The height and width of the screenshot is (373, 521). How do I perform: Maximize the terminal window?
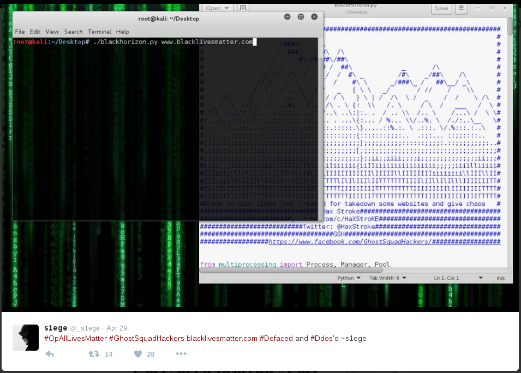pyautogui.click(x=301, y=17)
